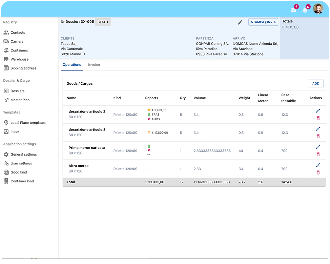Click the Container kind icon
Viewport: 330px width, 264px height.
6,181
